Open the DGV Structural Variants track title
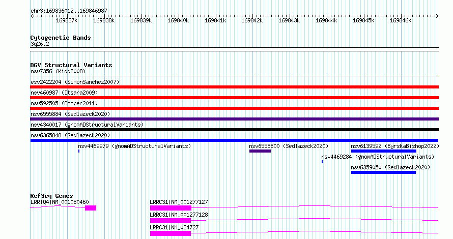Screen dimensions: 453x239 click(x=71, y=65)
